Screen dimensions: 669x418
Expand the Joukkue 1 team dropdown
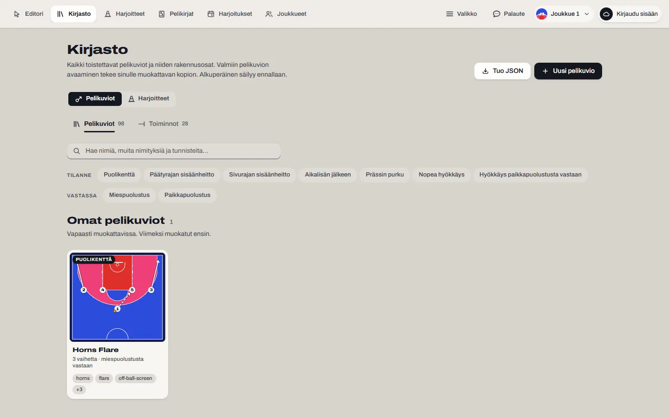[x=564, y=14]
